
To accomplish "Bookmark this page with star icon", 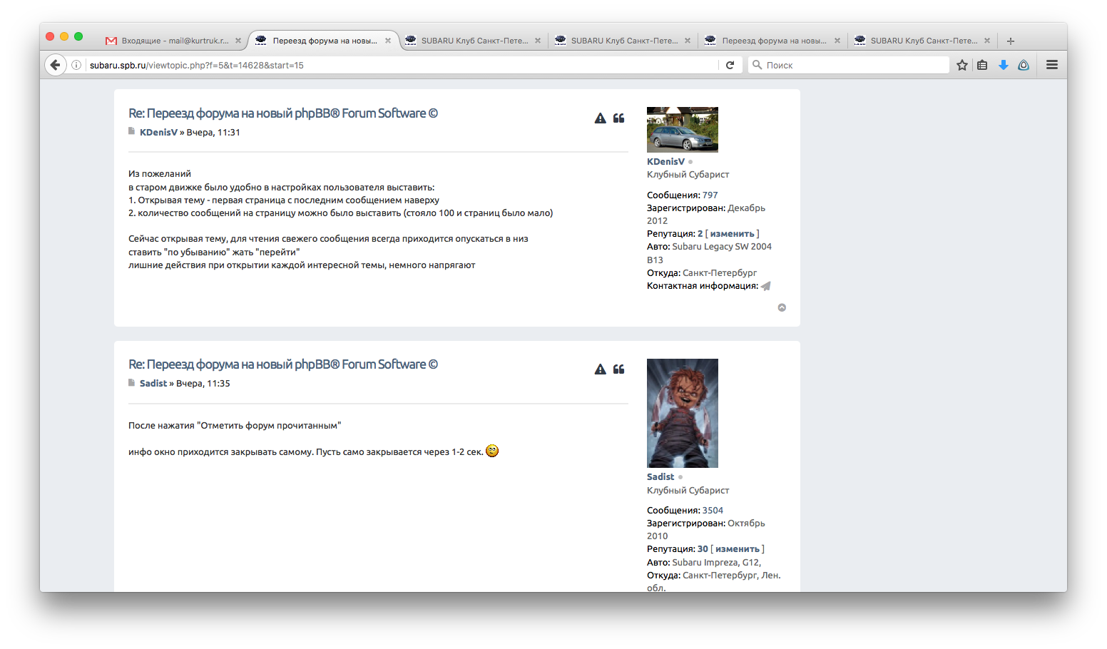I will click(x=962, y=65).
